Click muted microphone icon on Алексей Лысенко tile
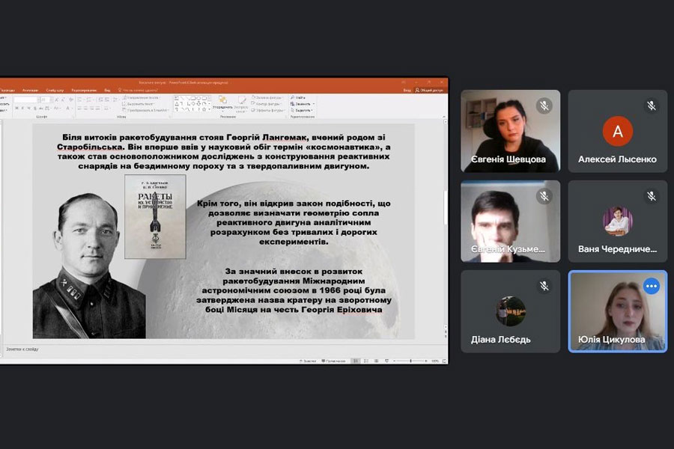The image size is (674, 449). [652, 106]
